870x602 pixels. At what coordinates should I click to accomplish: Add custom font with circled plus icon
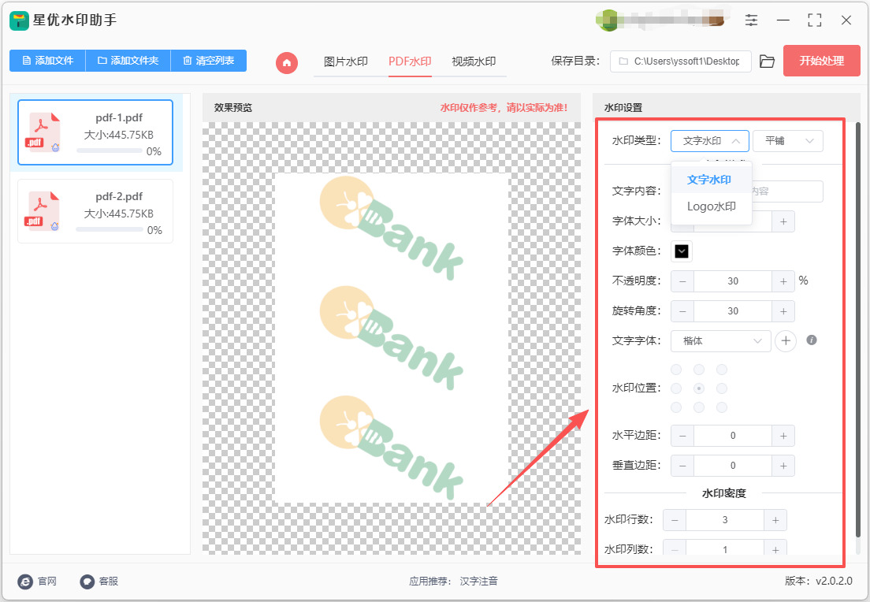785,340
